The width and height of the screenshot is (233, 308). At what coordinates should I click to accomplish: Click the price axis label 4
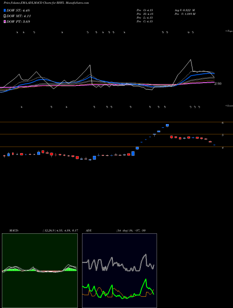pos(223,148)
